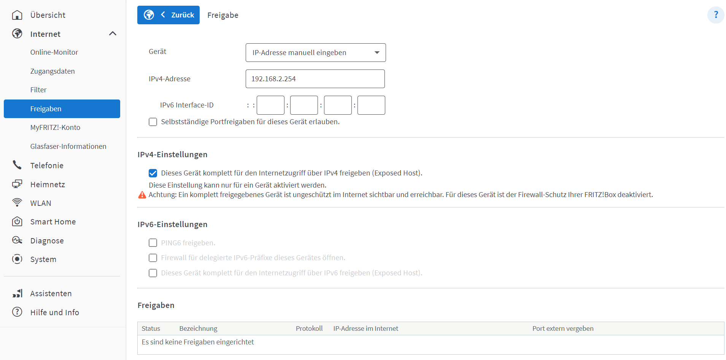Open Online-Monitor submenu item
Image resolution: width=726 pixels, height=360 pixels.
[x=54, y=52]
